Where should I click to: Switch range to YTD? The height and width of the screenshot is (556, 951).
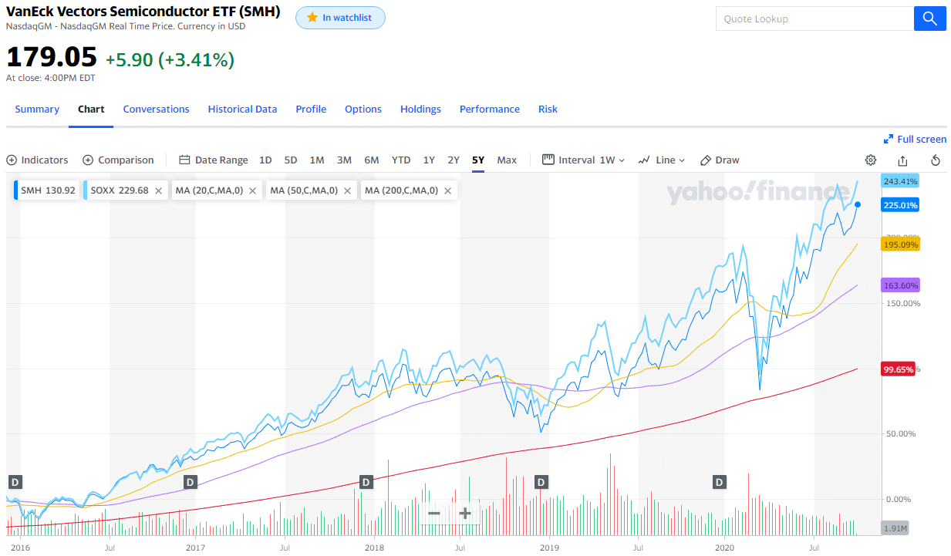point(401,160)
